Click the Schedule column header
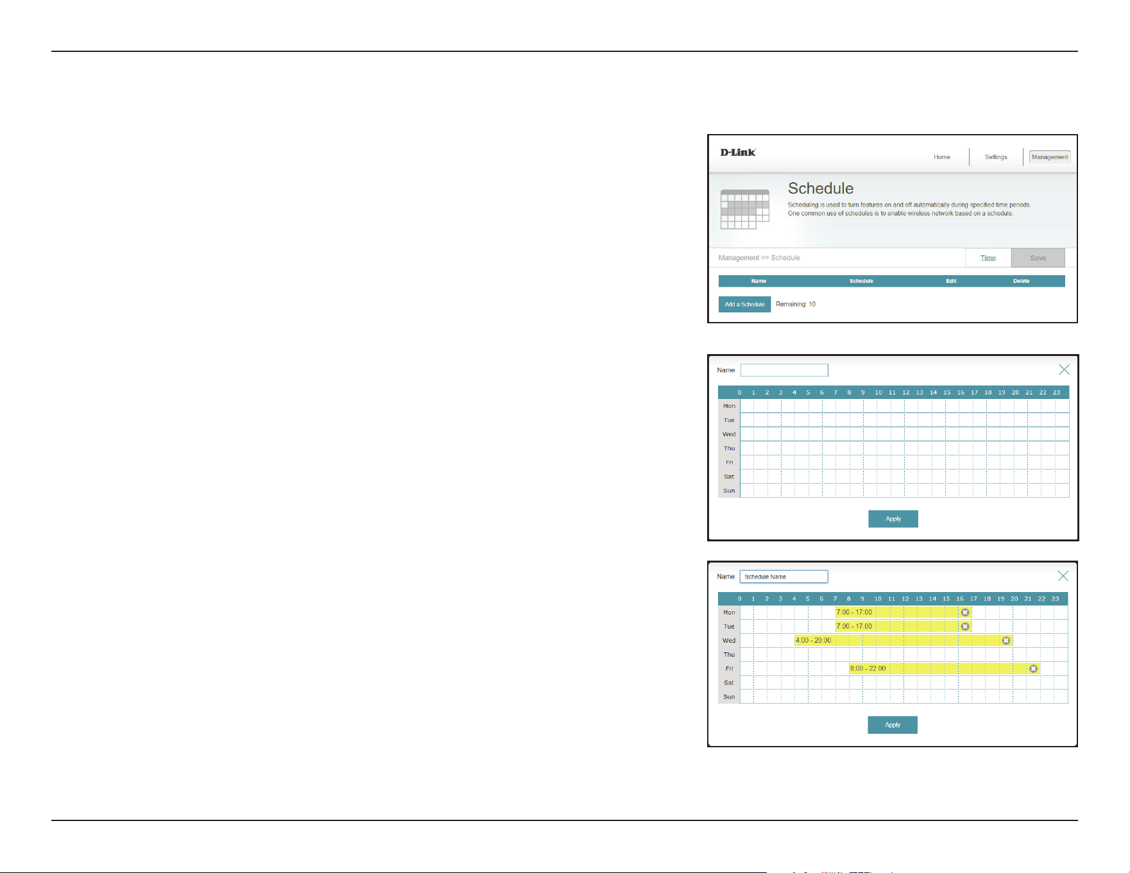Image resolution: width=1130 pixels, height=873 pixels. click(861, 281)
